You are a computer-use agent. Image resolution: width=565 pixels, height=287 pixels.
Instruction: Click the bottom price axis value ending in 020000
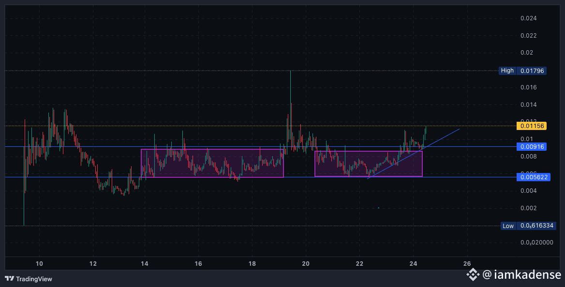pyautogui.click(x=537, y=243)
